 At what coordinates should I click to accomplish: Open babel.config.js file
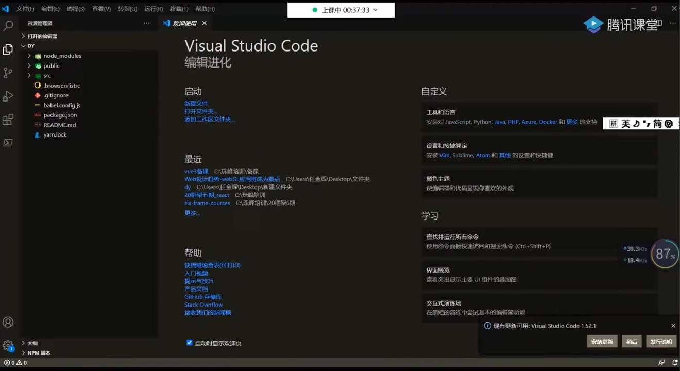coord(62,105)
